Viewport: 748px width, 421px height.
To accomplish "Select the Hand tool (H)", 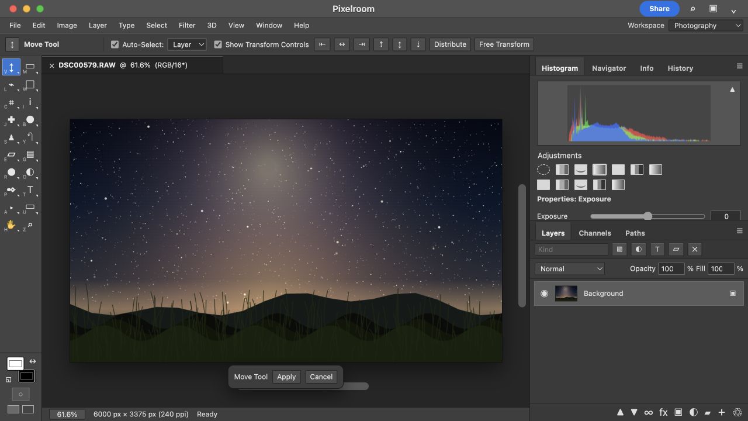I will tap(11, 225).
